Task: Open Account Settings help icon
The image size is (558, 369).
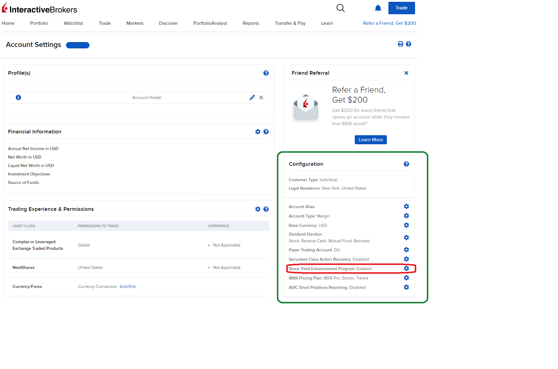Action: coord(409,44)
